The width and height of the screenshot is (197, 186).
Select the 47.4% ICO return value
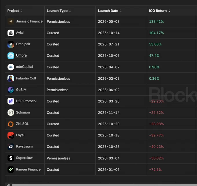tap(154, 56)
